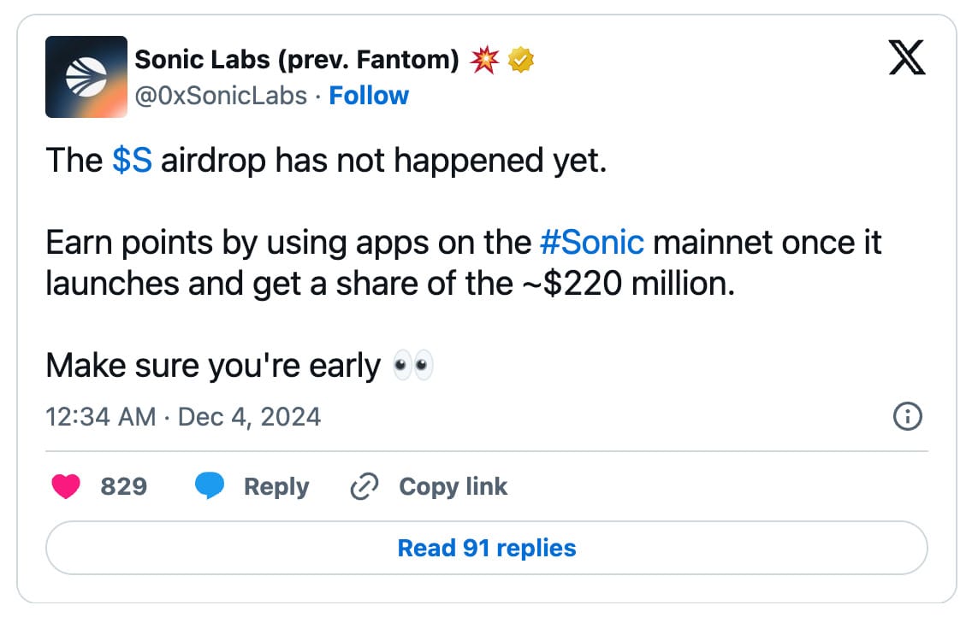Open the #Sonic hashtag link
The width and height of the screenshot is (972, 617).
pos(592,243)
